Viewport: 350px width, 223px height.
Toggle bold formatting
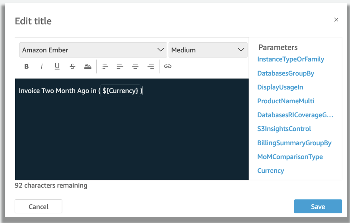(x=26, y=66)
